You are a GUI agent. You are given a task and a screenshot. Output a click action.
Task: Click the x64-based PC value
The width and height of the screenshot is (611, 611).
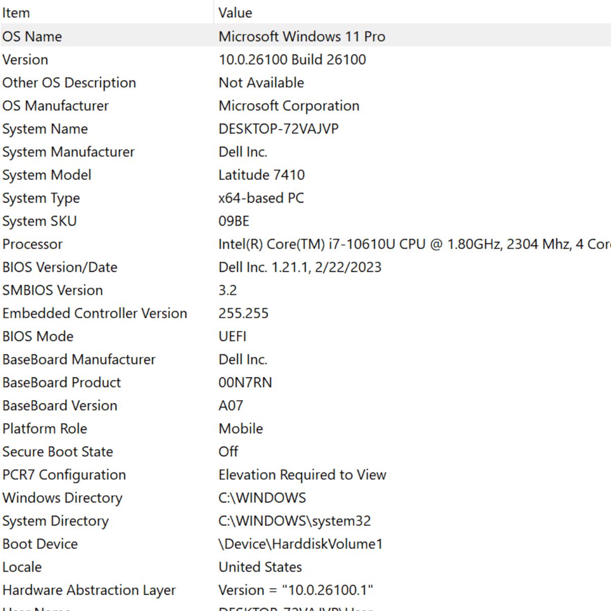pos(261,198)
